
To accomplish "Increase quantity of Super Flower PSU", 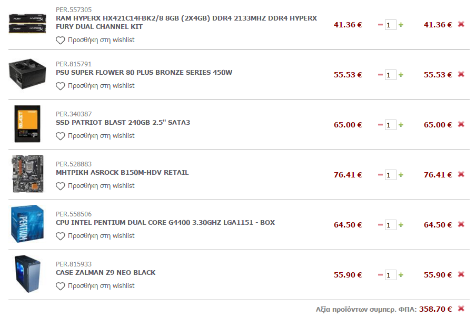I will click(x=401, y=75).
